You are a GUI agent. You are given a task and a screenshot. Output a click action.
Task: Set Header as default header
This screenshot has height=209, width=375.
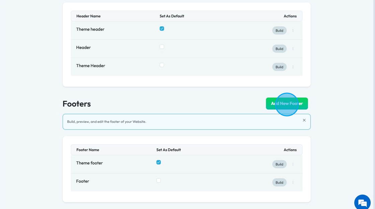pos(162,47)
